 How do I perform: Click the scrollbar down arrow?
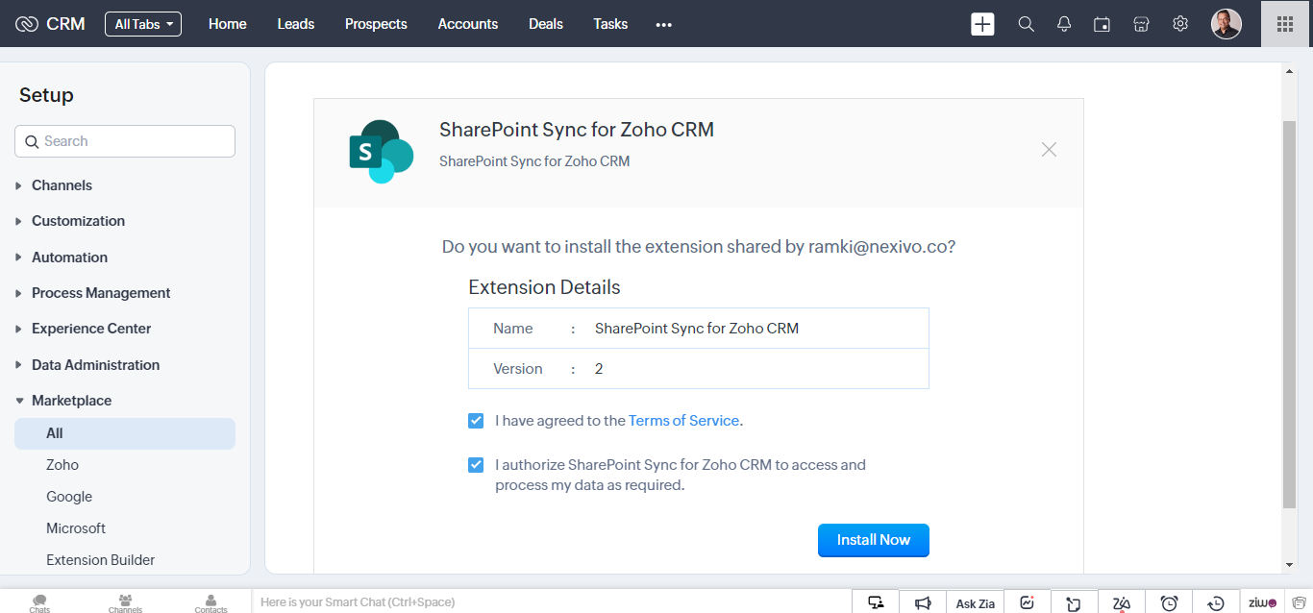[1290, 565]
